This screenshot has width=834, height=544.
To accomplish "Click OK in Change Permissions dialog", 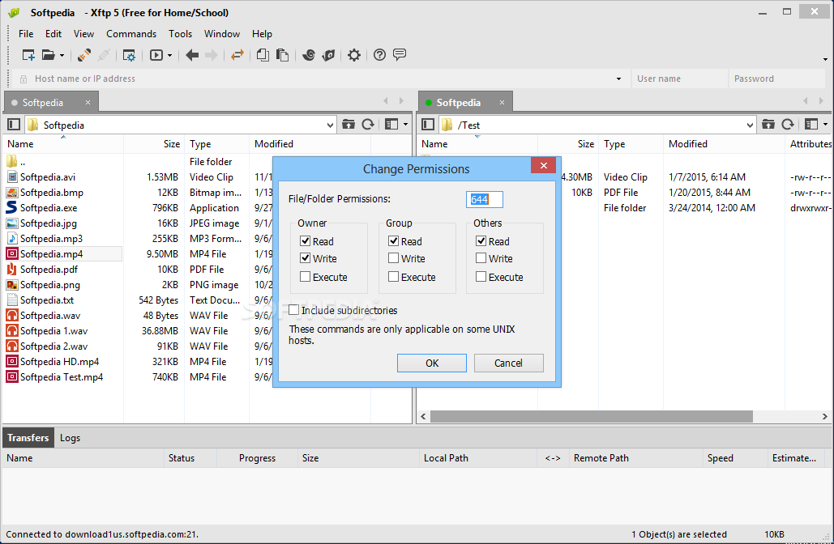I will (x=432, y=363).
